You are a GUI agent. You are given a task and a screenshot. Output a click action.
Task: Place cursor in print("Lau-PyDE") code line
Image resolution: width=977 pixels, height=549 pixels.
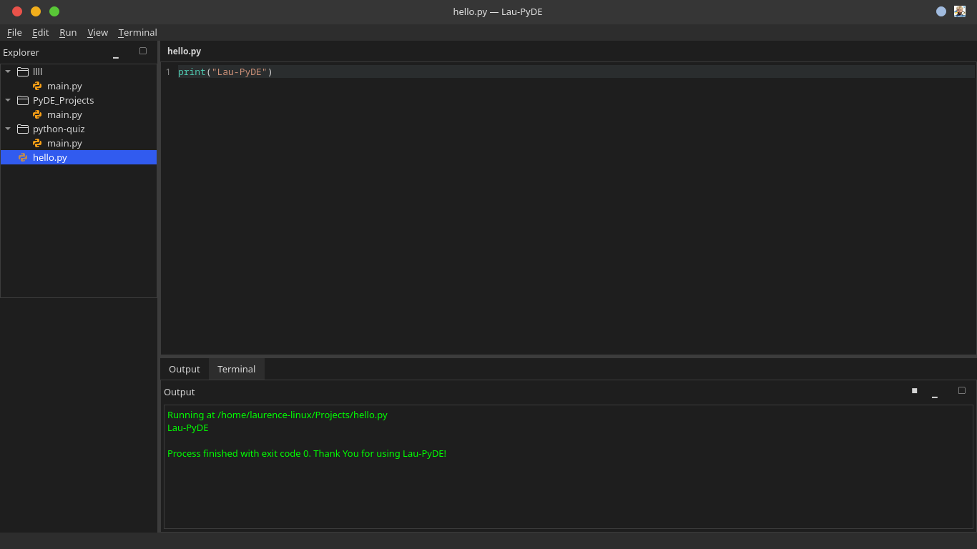point(225,72)
